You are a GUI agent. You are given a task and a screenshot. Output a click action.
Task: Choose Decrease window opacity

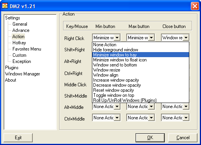tap(141, 85)
